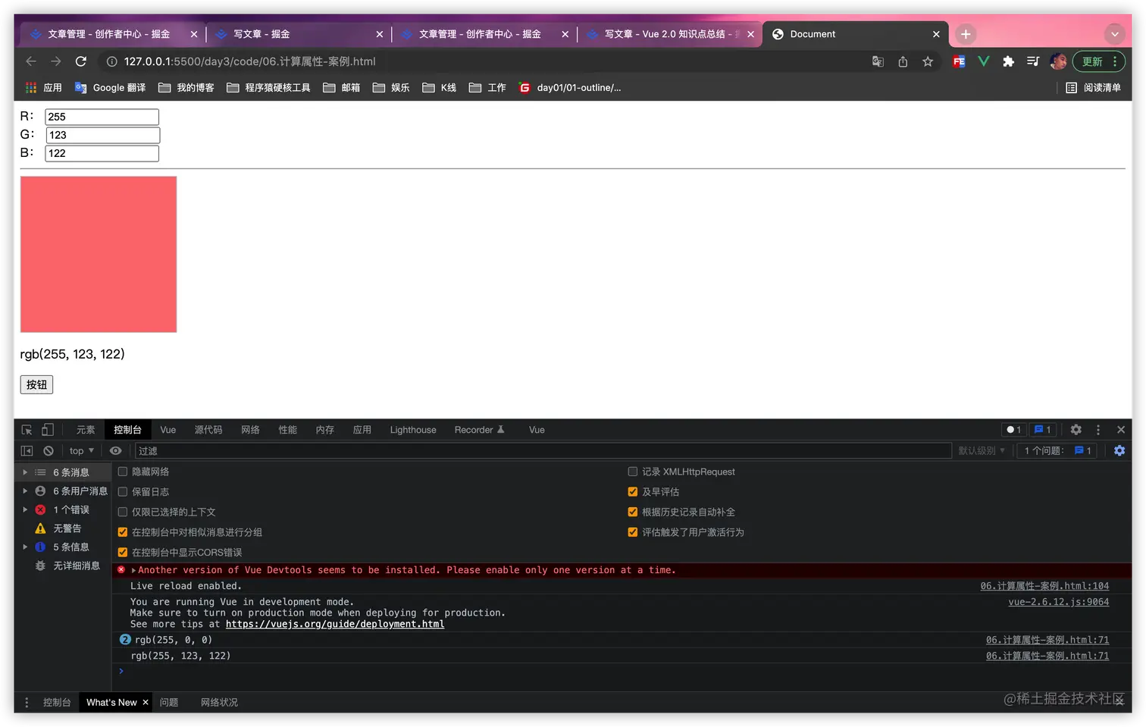Click the clear console icon
This screenshot has width=1146, height=727.
point(48,450)
